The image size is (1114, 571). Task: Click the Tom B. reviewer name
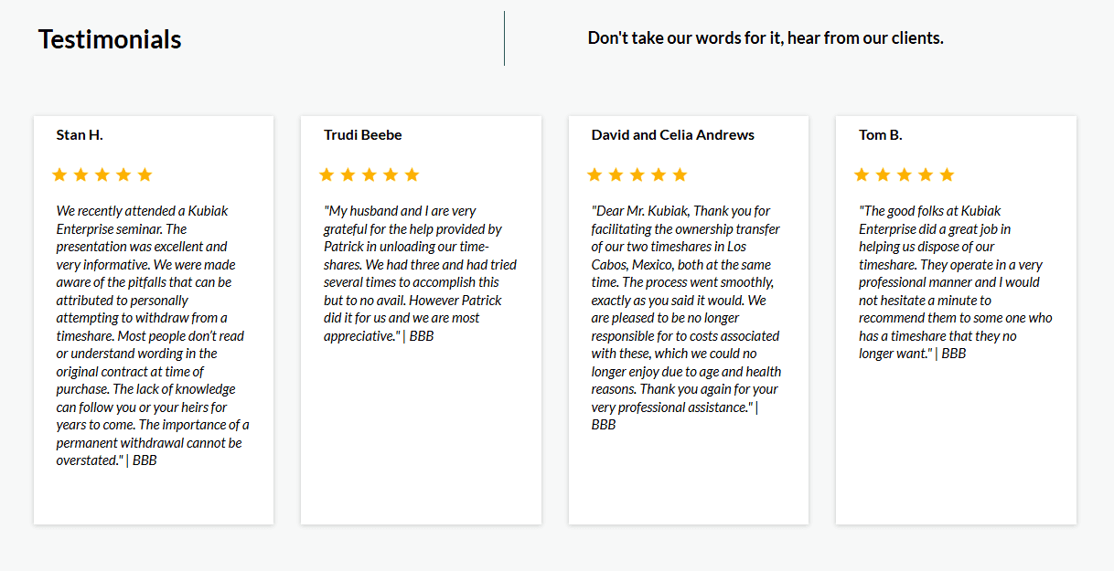[881, 135]
